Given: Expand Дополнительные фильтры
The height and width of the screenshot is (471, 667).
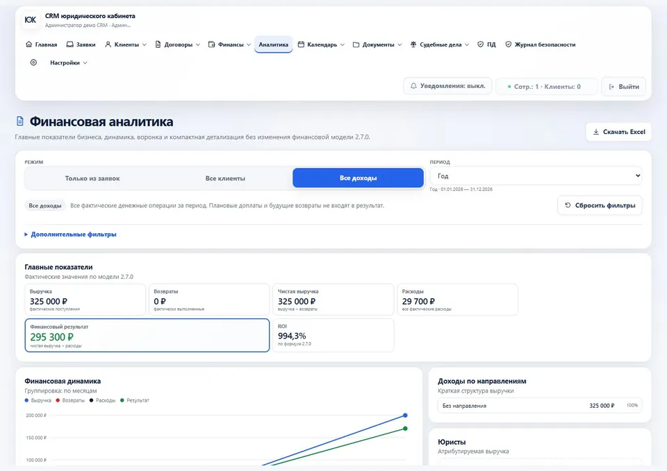Looking at the screenshot, I should coord(71,234).
